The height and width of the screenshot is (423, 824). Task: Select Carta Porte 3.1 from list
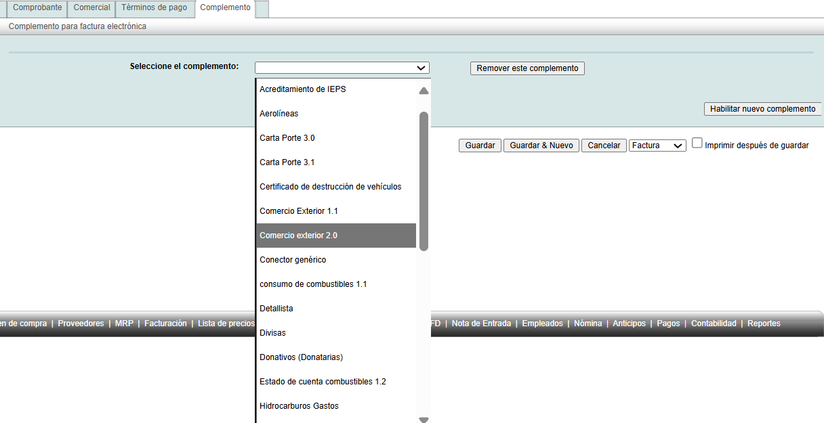[x=287, y=162]
